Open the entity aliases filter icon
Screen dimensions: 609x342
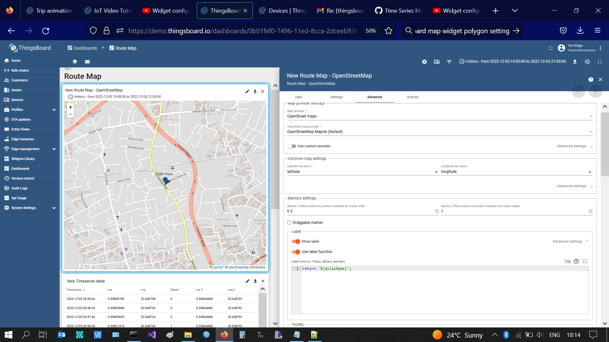[449, 62]
